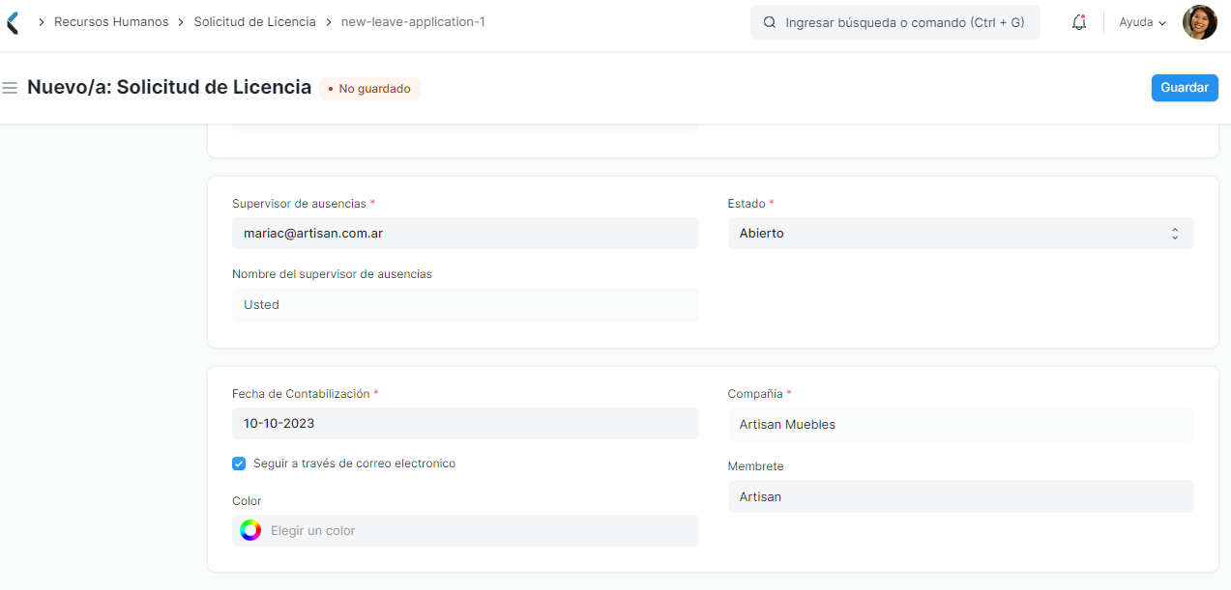
Task: Open your user profile avatar
Action: tap(1199, 21)
